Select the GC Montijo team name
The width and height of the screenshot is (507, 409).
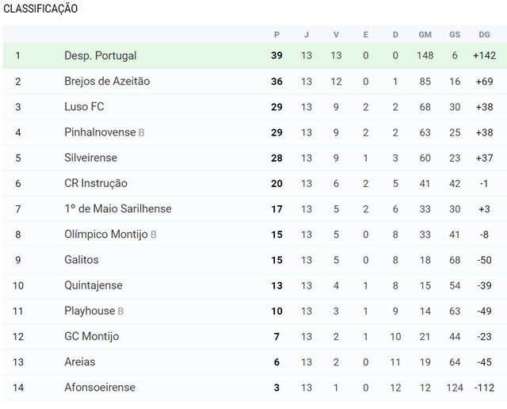click(92, 337)
